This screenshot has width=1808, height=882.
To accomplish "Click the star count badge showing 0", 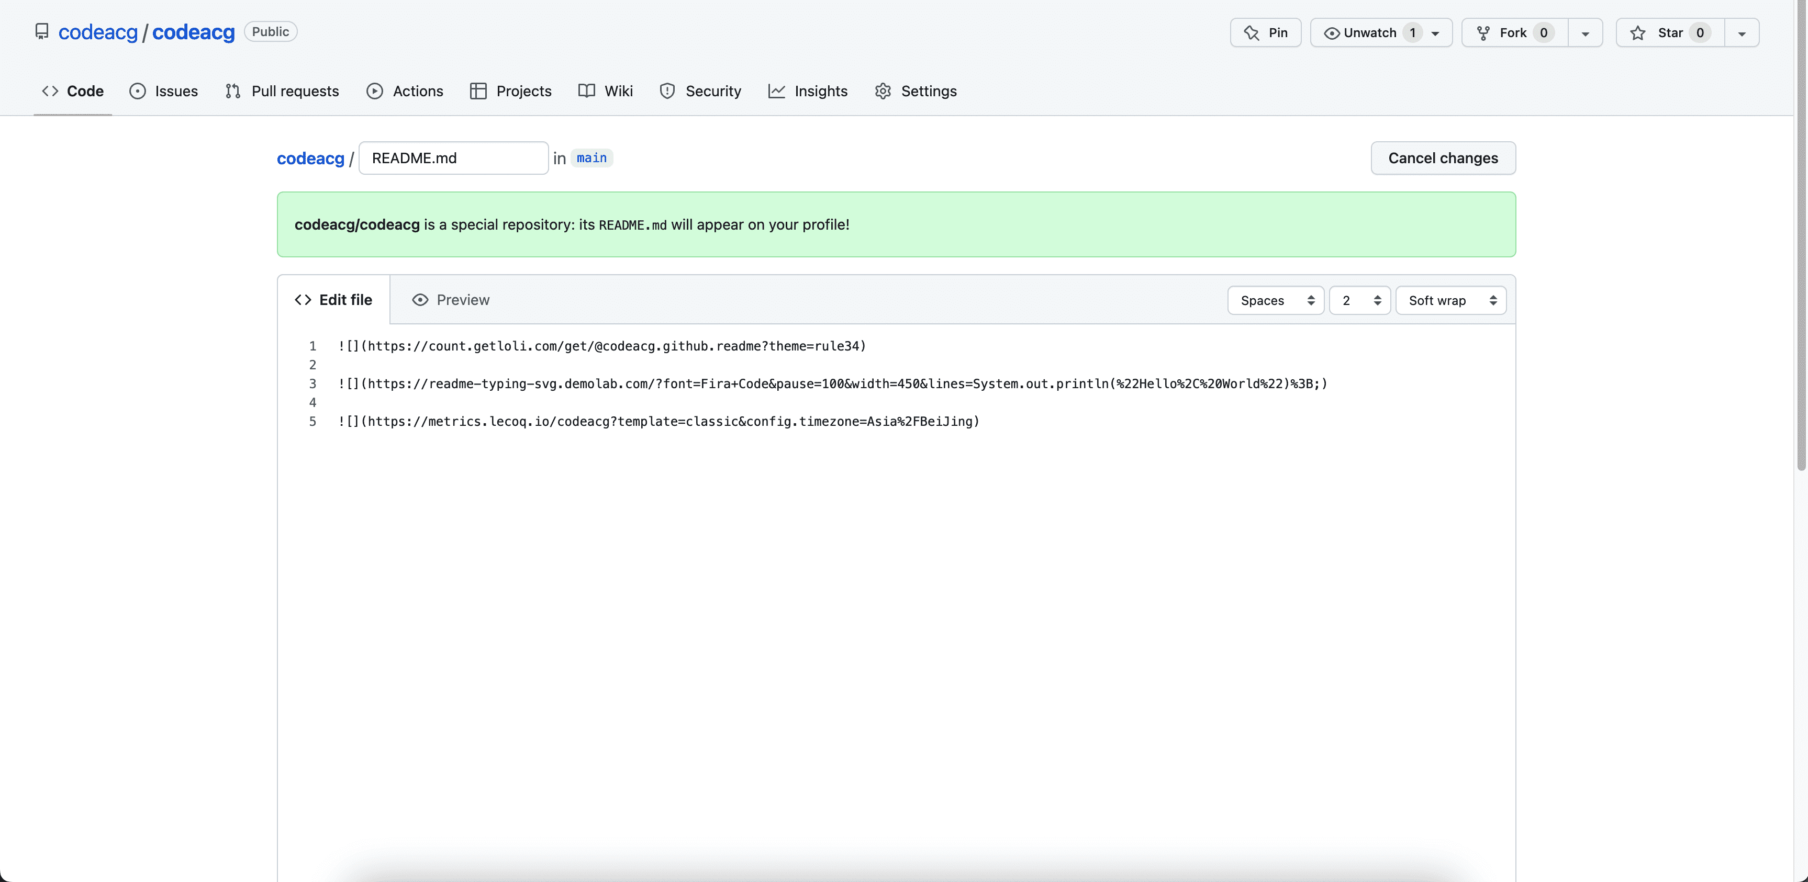I will [1700, 33].
